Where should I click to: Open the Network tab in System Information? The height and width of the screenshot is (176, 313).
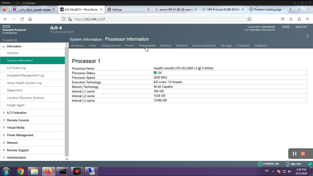click(182, 46)
